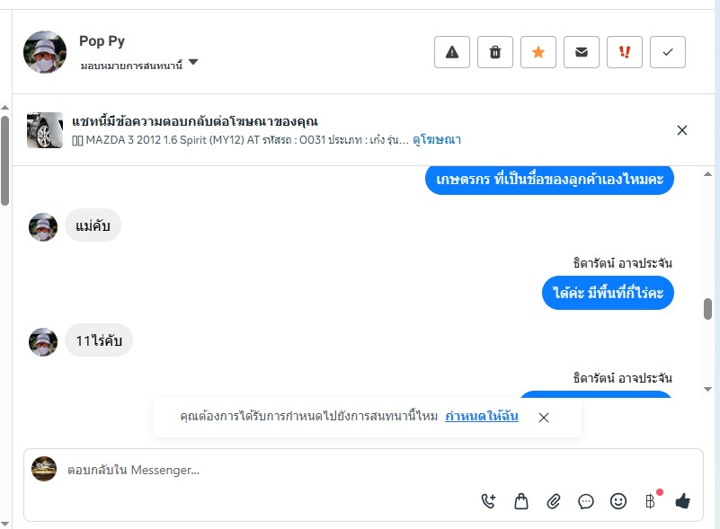Open the shopping bag order icon
The image size is (720, 529).
(520, 501)
